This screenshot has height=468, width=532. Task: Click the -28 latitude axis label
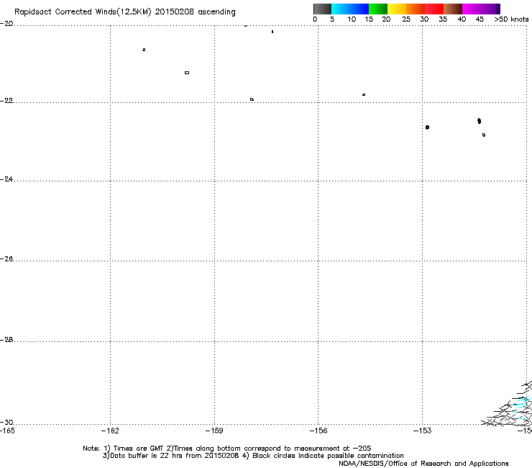6,340
